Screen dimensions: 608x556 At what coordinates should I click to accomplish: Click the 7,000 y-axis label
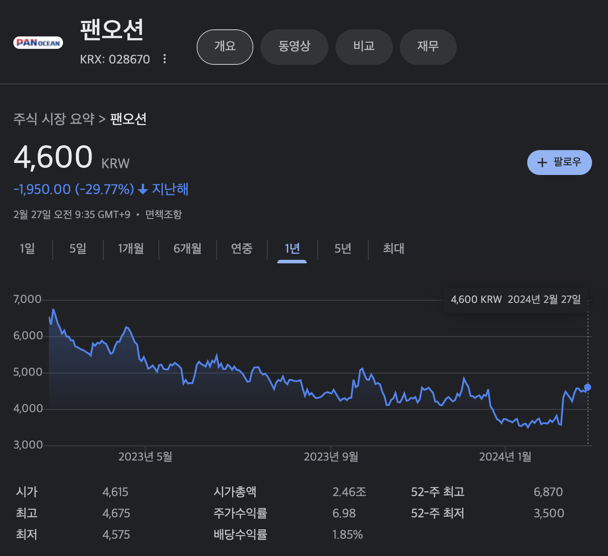click(28, 299)
